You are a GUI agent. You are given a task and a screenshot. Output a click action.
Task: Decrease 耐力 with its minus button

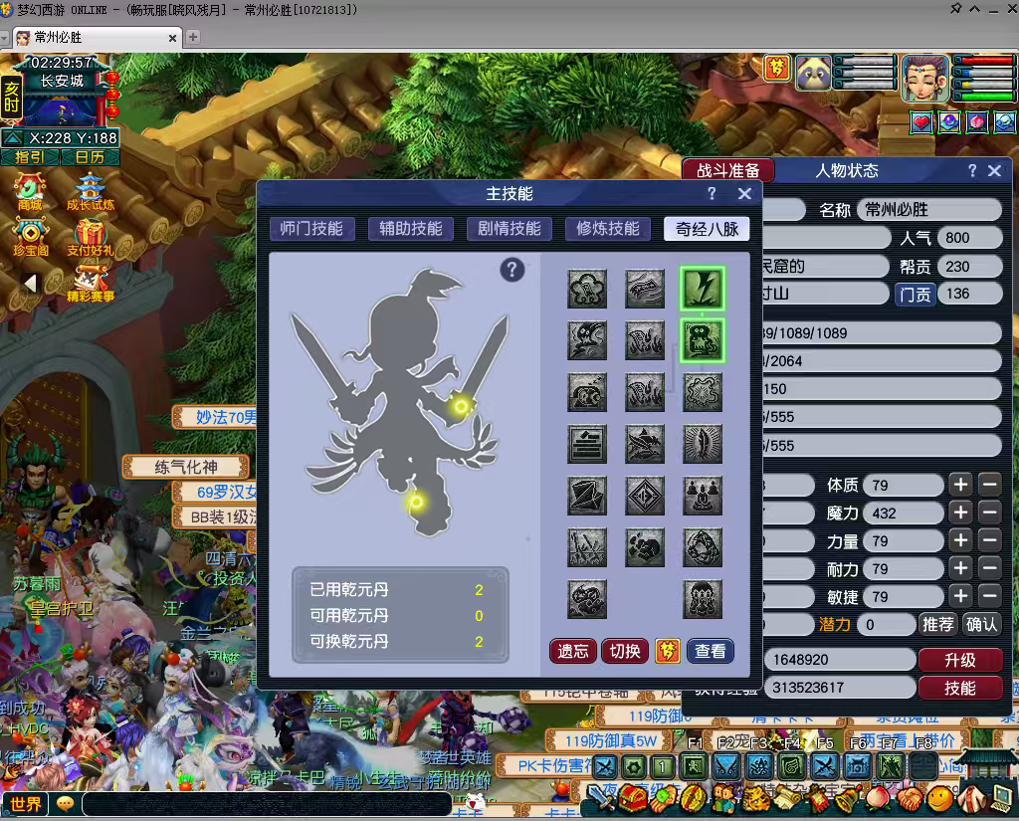coord(990,568)
